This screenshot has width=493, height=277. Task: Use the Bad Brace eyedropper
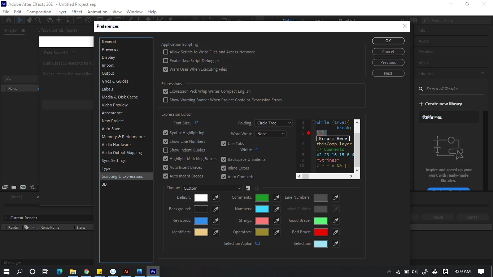336,232
